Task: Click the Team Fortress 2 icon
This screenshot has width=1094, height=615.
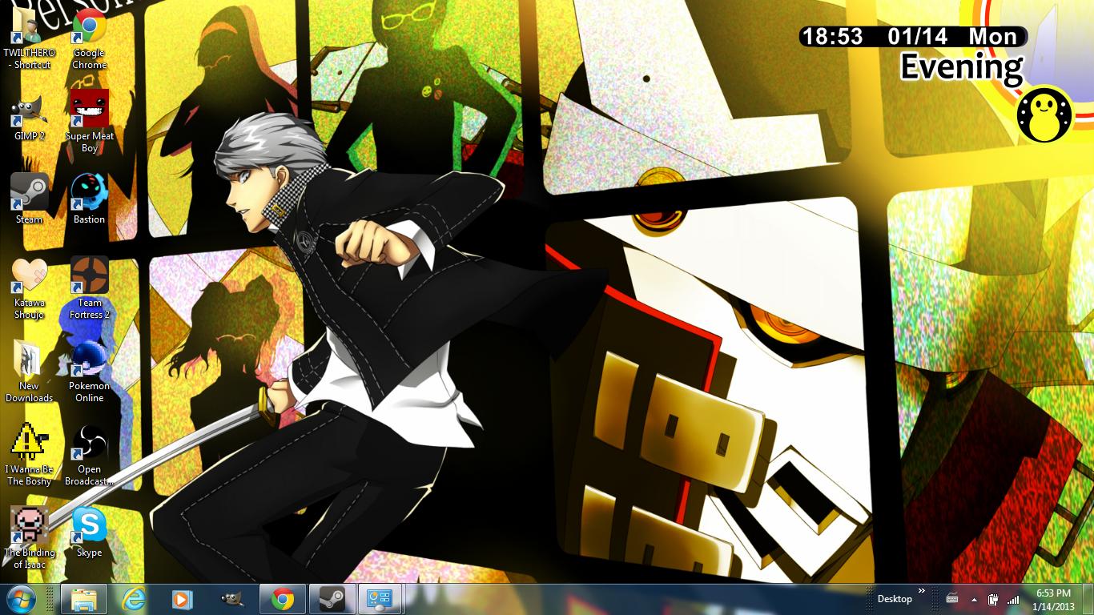Action: [90, 288]
